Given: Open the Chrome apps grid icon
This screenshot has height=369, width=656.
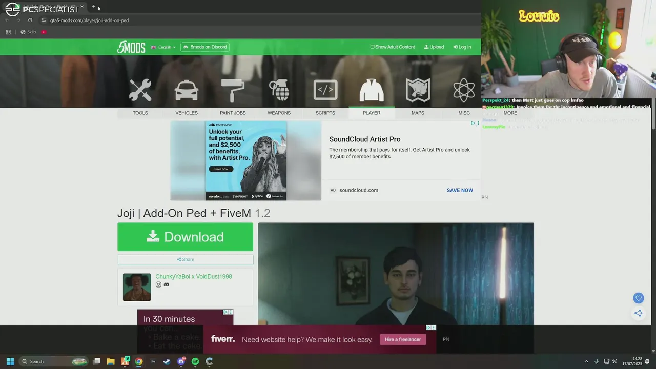Looking at the screenshot, I should click(x=8, y=32).
